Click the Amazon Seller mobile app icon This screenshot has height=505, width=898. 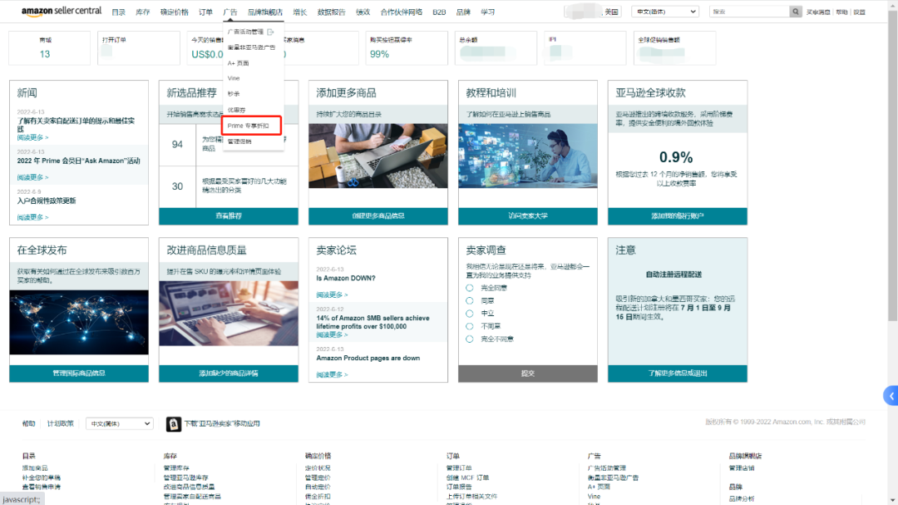174,423
